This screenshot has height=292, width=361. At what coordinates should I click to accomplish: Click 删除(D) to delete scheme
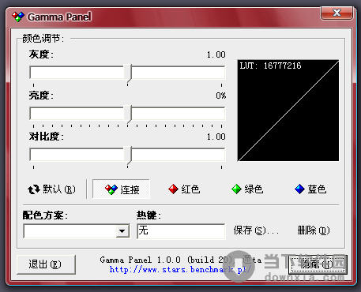[x=314, y=230]
